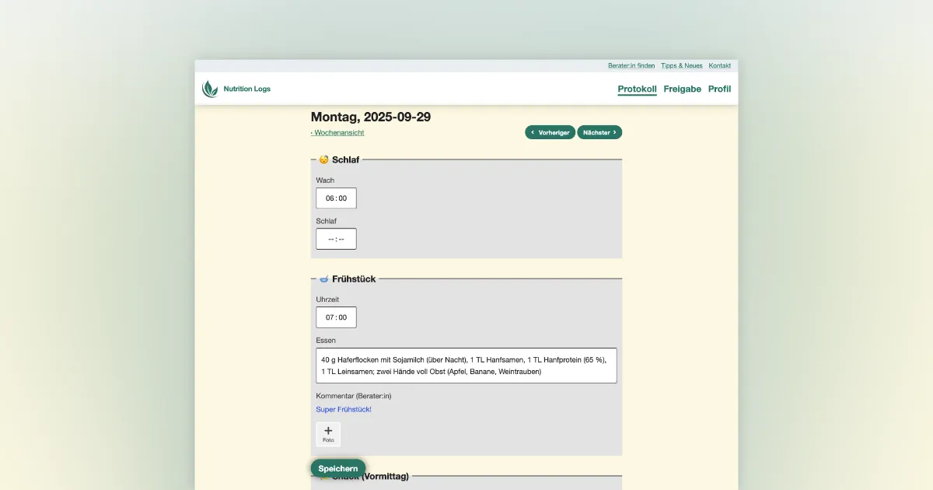
Task: Click the Kontakt link
Action: (719, 65)
